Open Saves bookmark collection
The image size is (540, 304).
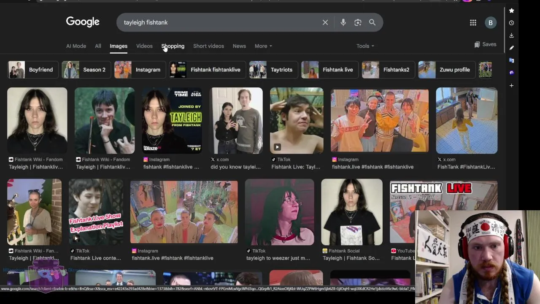click(x=485, y=44)
